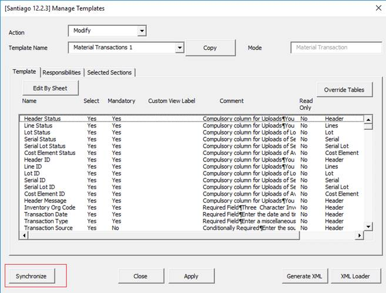Click the Apply button
The image size is (386, 293).
192,276
